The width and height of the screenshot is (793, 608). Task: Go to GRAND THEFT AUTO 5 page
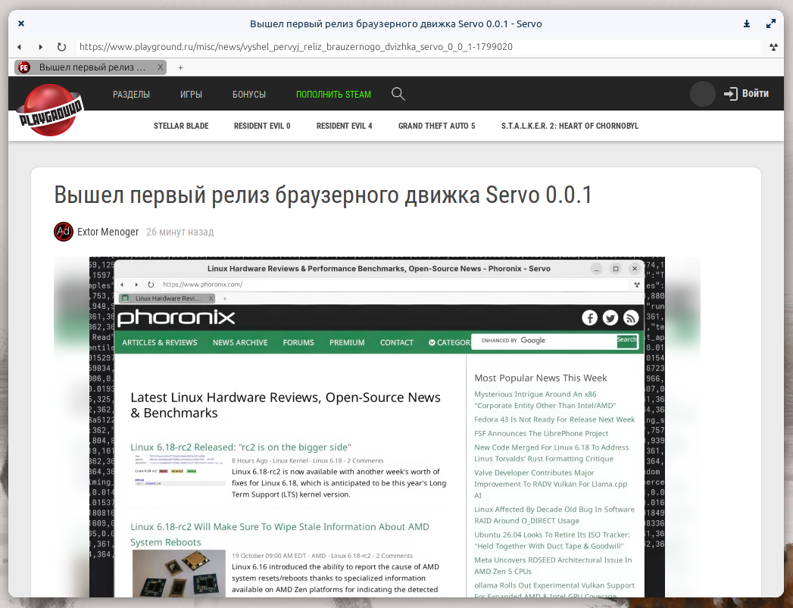pos(436,126)
